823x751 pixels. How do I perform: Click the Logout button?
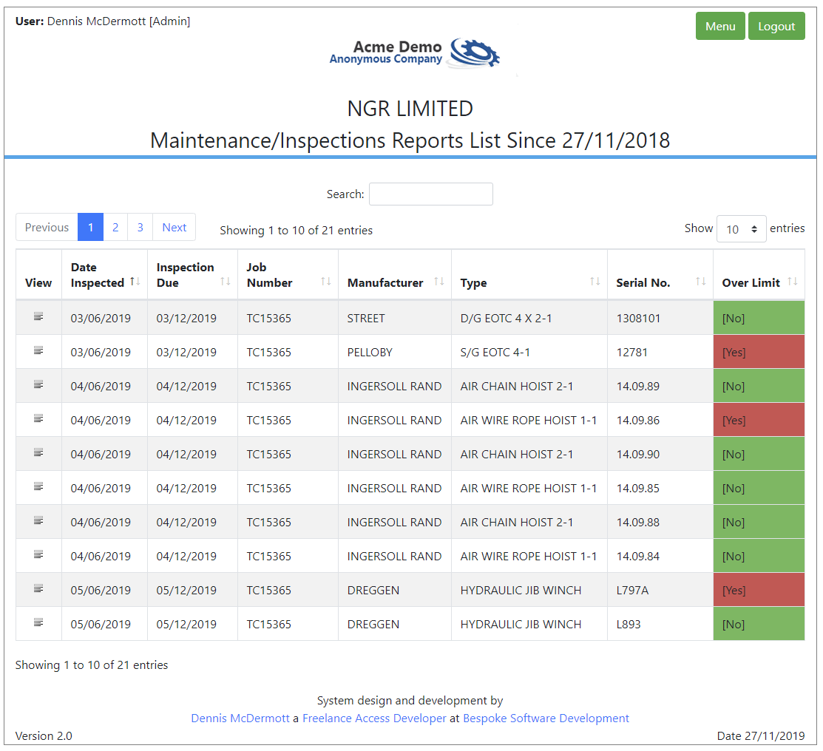[776, 27]
